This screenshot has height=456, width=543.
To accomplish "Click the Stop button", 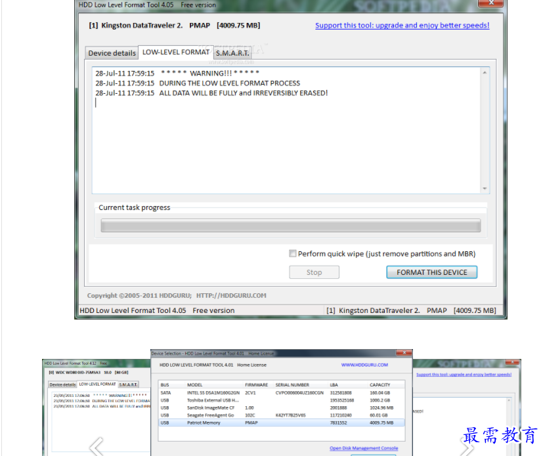I will pyautogui.click(x=314, y=272).
